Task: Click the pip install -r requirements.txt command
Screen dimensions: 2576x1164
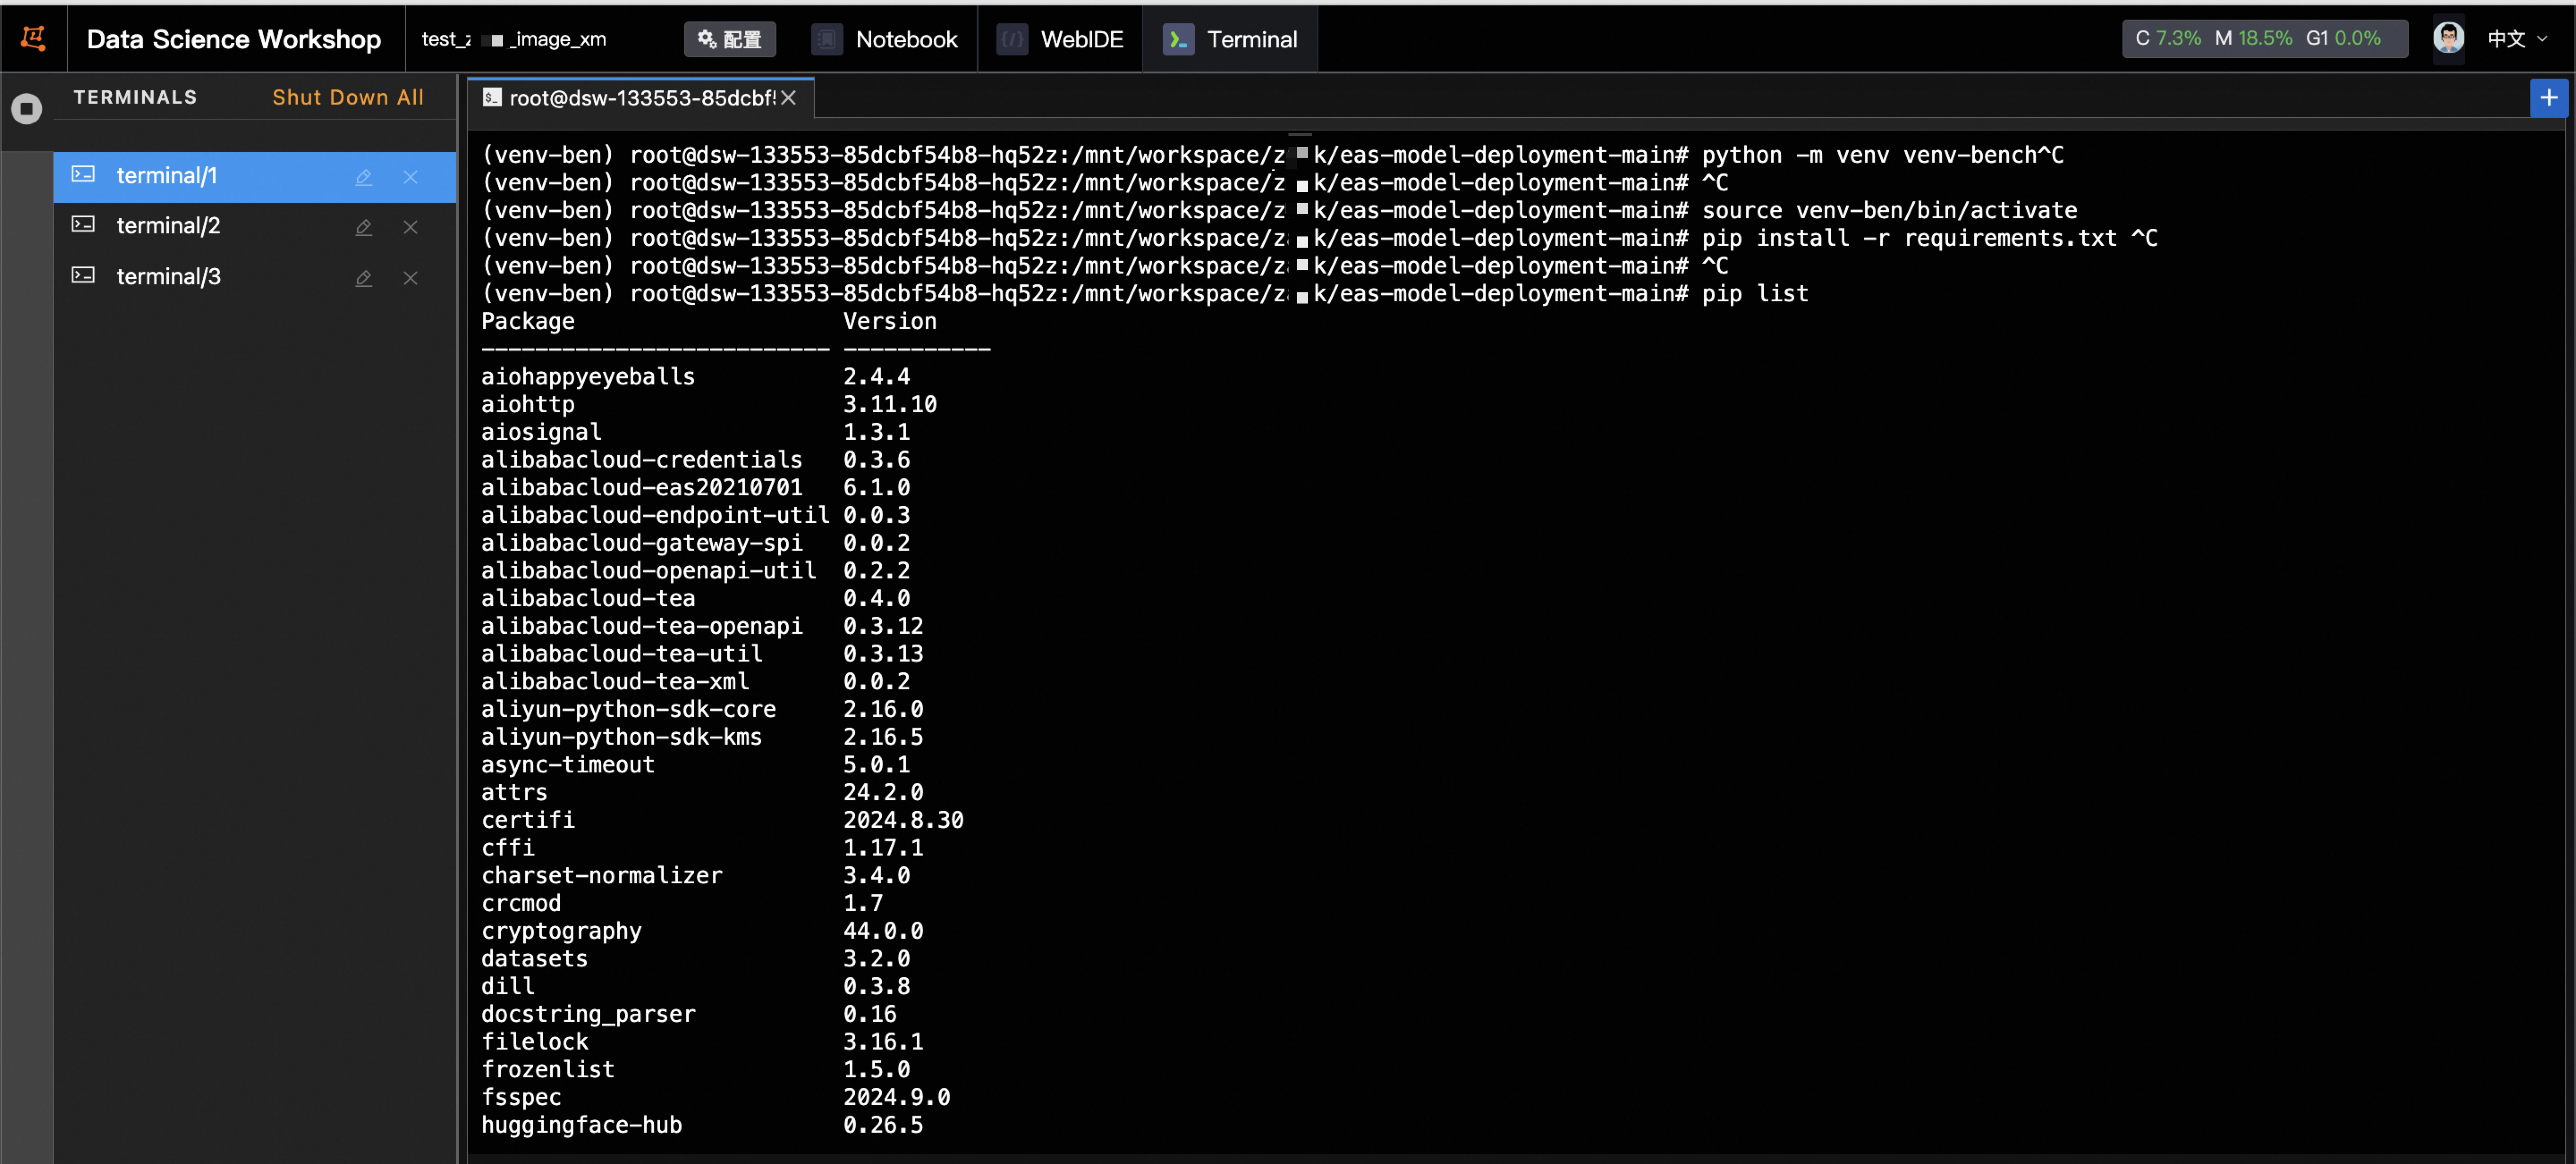Action: coord(1909,239)
